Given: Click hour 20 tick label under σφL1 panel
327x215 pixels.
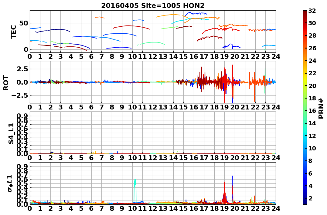Looking at the screenshot, I should click(x=235, y=208).
